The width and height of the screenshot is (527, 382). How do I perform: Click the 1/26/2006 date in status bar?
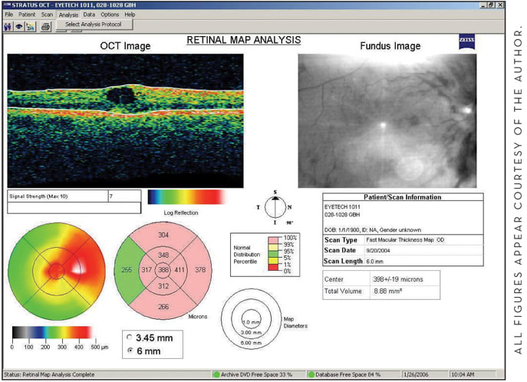tap(417, 374)
